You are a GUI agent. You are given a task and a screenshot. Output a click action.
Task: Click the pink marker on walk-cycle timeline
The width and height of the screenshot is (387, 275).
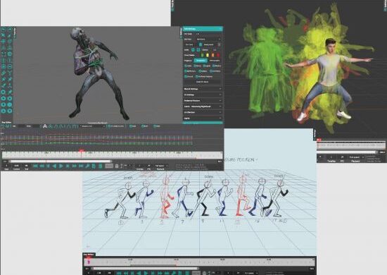(89, 262)
